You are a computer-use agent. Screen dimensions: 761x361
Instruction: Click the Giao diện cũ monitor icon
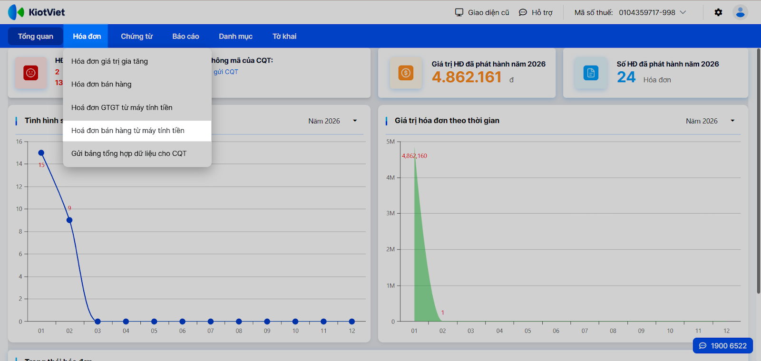(x=459, y=12)
